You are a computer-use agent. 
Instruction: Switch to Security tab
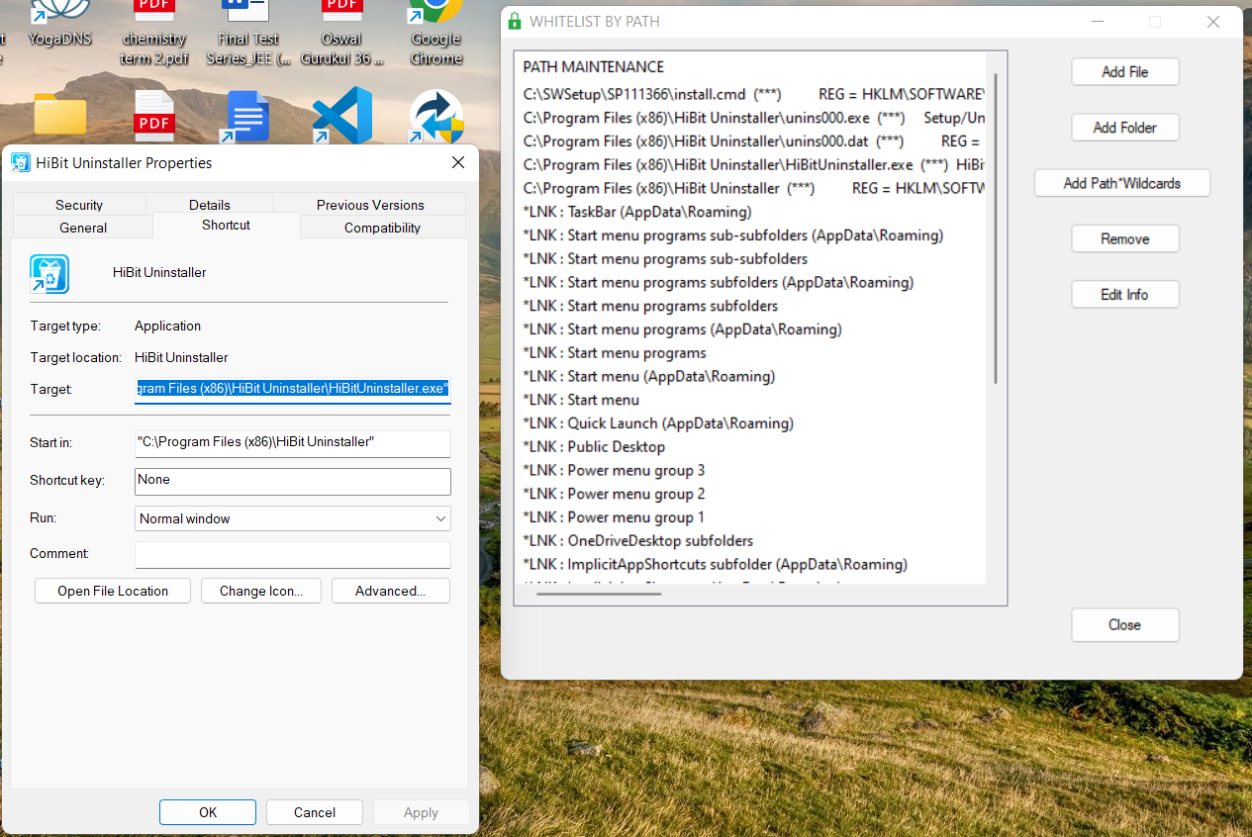click(x=79, y=205)
